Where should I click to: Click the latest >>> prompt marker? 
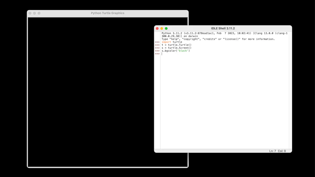(x=157, y=53)
